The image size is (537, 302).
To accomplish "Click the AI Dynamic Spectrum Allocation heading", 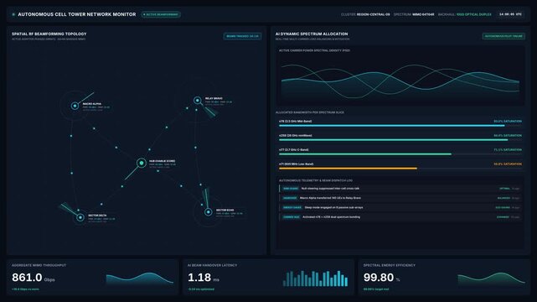I will (312, 34).
